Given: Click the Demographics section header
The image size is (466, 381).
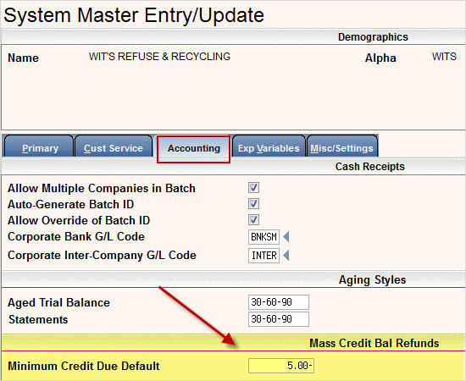Looking at the screenshot, I should coord(373,36).
